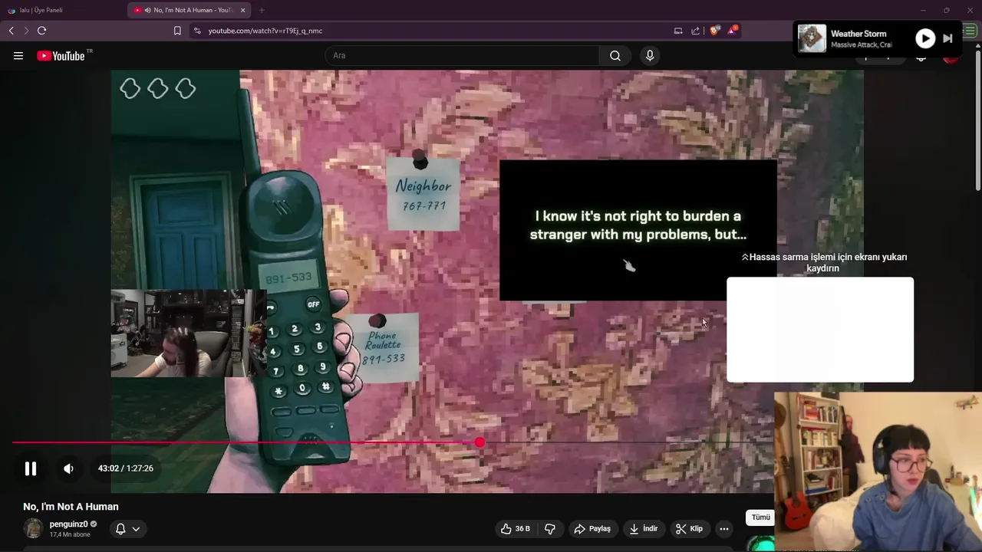Image resolution: width=982 pixels, height=552 pixels.
Task: Like the video (36 B thumbs up)
Action: [516, 528]
